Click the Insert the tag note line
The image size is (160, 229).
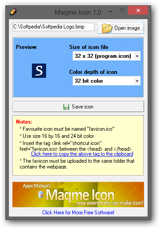pyautogui.click(x=75, y=146)
